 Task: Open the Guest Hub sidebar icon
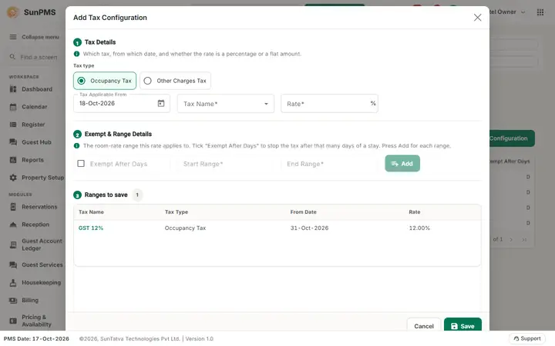(x=13, y=142)
